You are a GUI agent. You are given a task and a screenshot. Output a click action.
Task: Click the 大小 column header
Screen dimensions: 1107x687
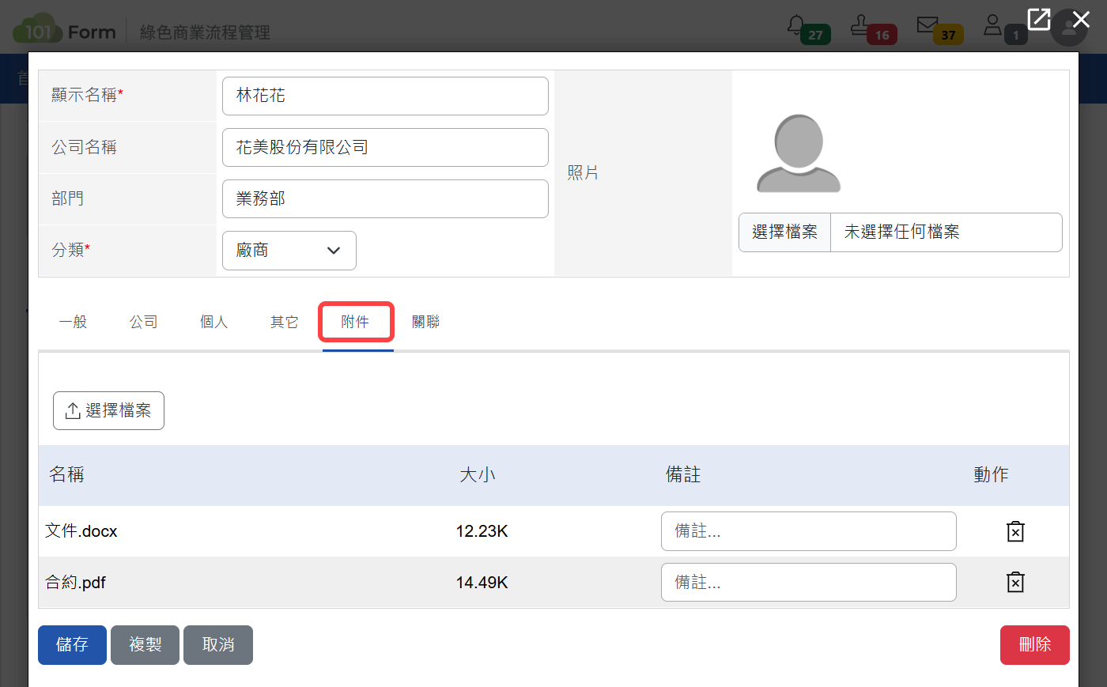pos(478,474)
